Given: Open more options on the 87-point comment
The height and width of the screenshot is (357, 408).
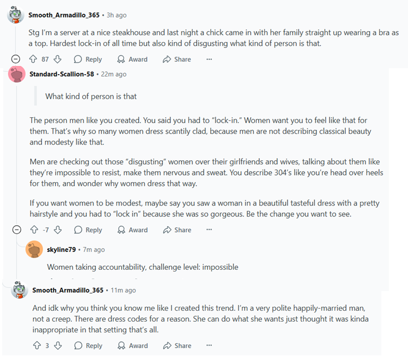Looking at the screenshot, I should 209,59.
